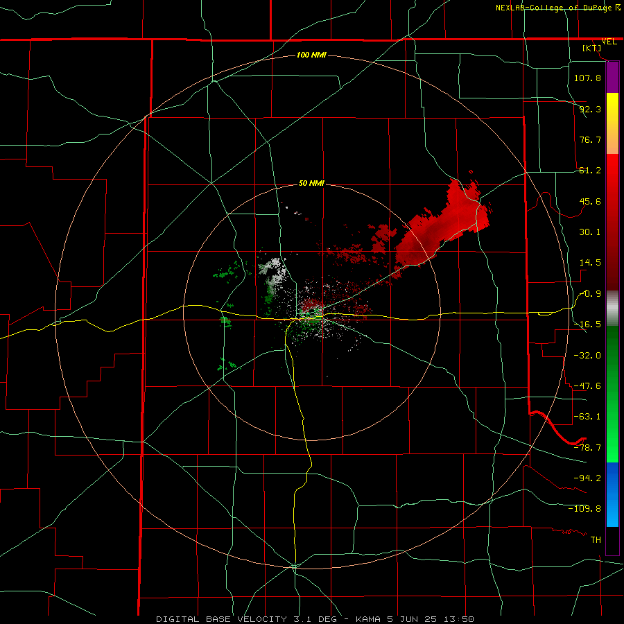This screenshot has height=624, width=624.
Task: Click the -109.8 velocity scale value
Action: [x=584, y=509]
